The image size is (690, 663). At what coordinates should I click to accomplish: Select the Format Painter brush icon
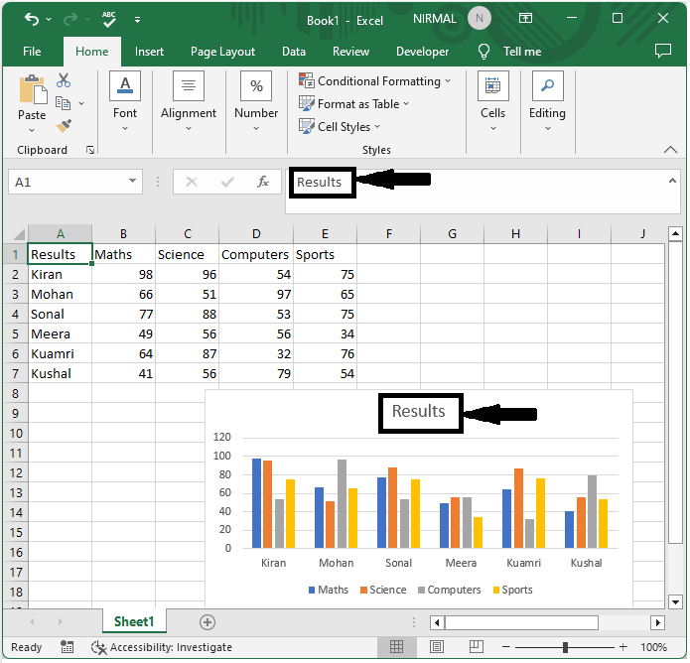(x=65, y=126)
